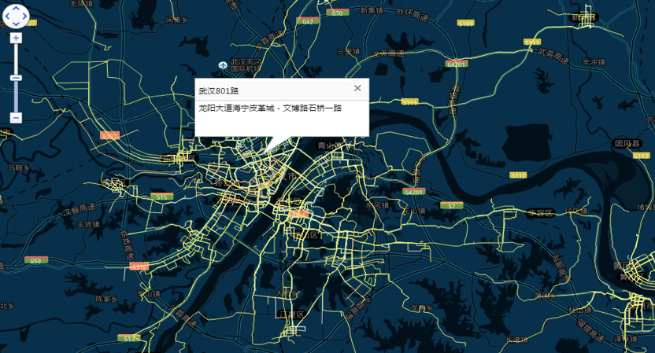The image size is (655, 353).
Task: Click the 外环高速 road label
Action: 413,14
